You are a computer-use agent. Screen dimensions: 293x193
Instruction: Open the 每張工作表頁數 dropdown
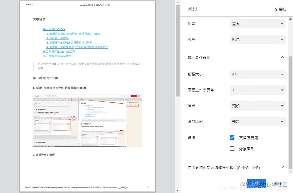(x=258, y=90)
